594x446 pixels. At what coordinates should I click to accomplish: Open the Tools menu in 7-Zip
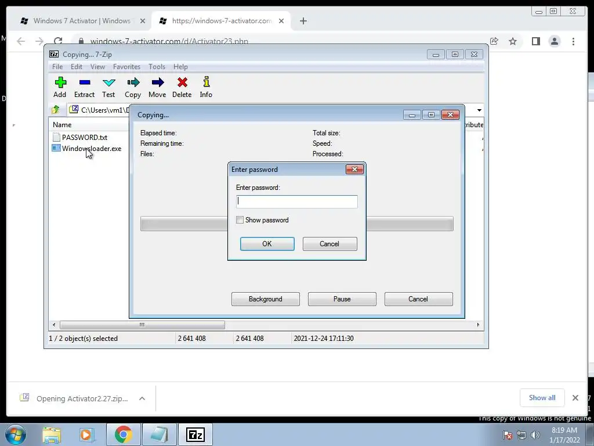[157, 67]
